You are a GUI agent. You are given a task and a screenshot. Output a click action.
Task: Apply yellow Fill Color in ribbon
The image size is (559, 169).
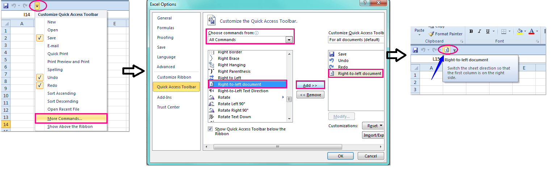[x=520, y=31]
